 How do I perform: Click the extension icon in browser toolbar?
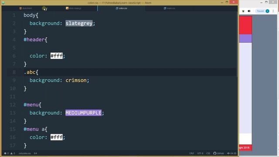pos(243,11)
